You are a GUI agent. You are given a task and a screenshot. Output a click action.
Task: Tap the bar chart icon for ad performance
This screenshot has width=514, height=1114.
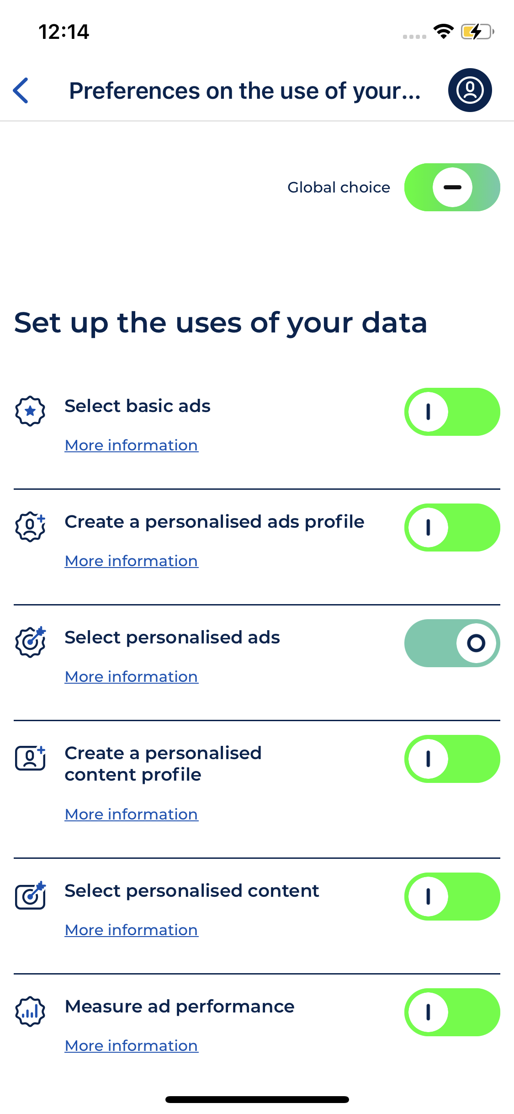(30, 1012)
